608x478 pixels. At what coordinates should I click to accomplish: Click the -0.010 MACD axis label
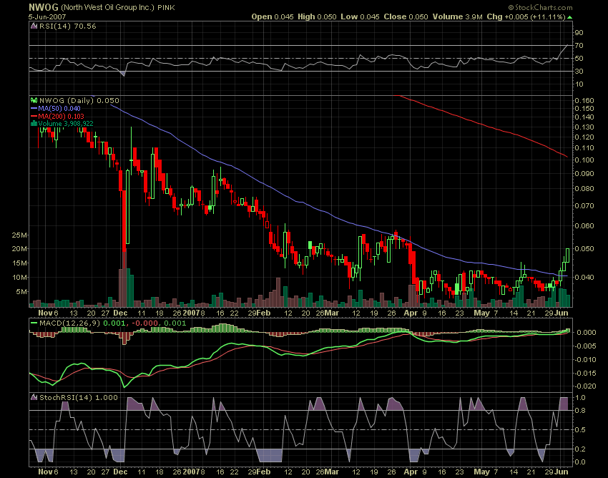click(586, 359)
